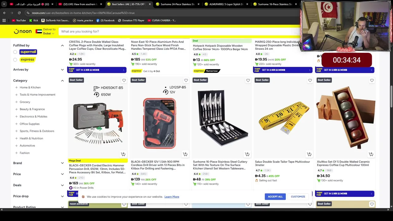Screen dimensions: 393x221
Task: Expand the Arrives by filter
Action: click(38, 70)
